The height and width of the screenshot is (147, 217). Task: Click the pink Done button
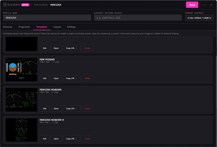pos(192,5)
